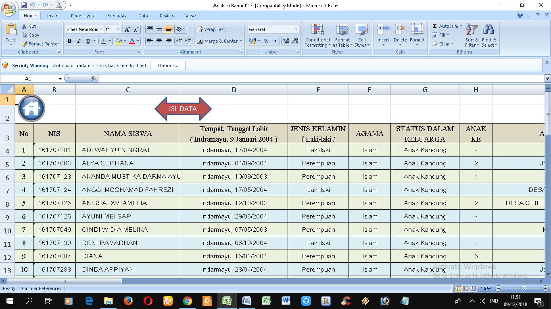Click the red ISI DATA arrow button

click(x=183, y=109)
